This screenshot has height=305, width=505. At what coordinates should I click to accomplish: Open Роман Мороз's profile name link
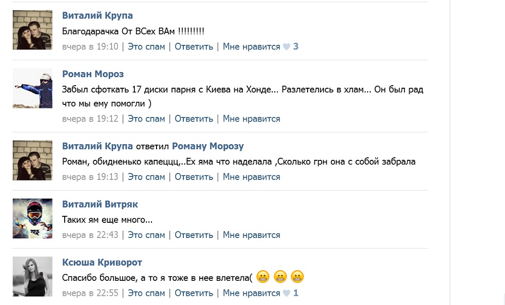(93, 74)
